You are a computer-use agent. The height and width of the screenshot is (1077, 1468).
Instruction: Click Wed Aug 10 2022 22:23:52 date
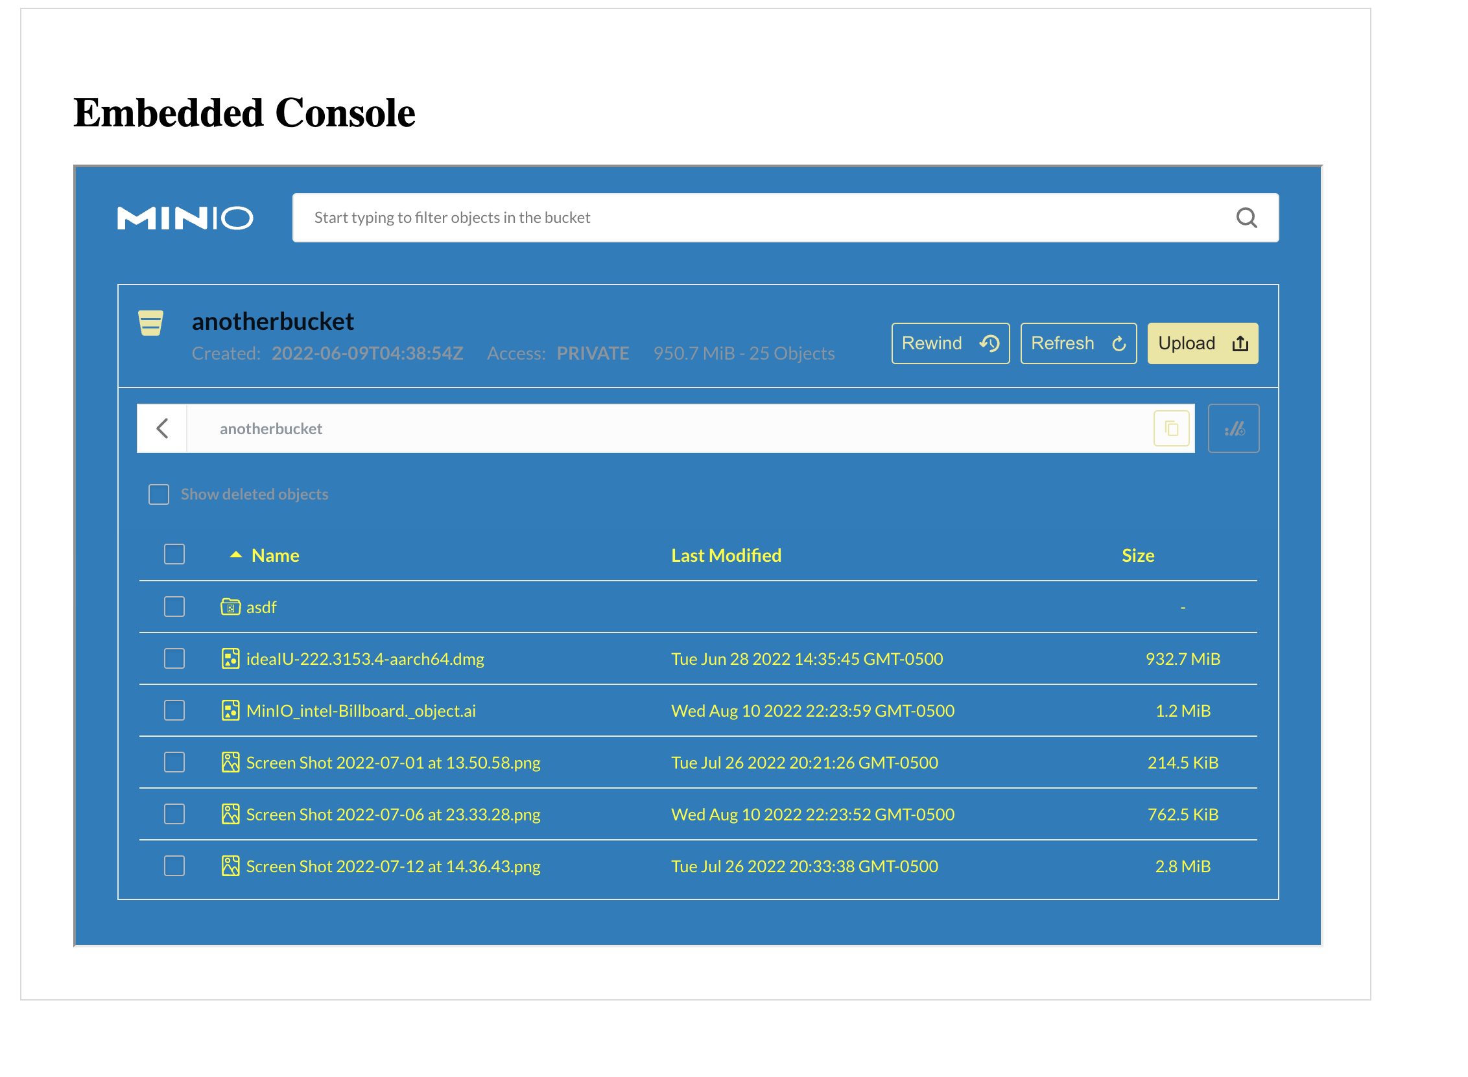coord(812,815)
